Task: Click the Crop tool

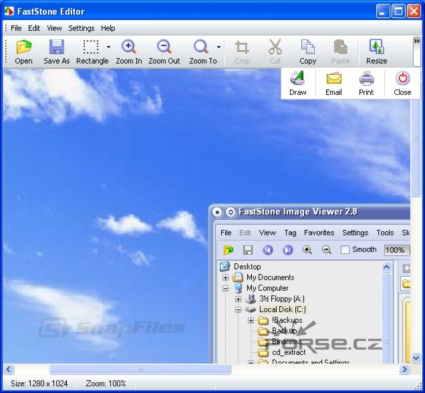Action: [242, 51]
